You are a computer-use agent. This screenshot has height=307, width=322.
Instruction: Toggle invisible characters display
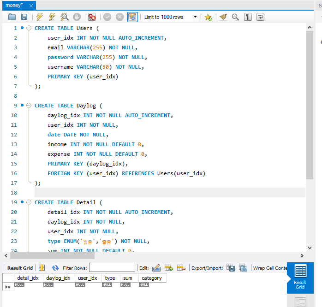click(x=248, y=17)
